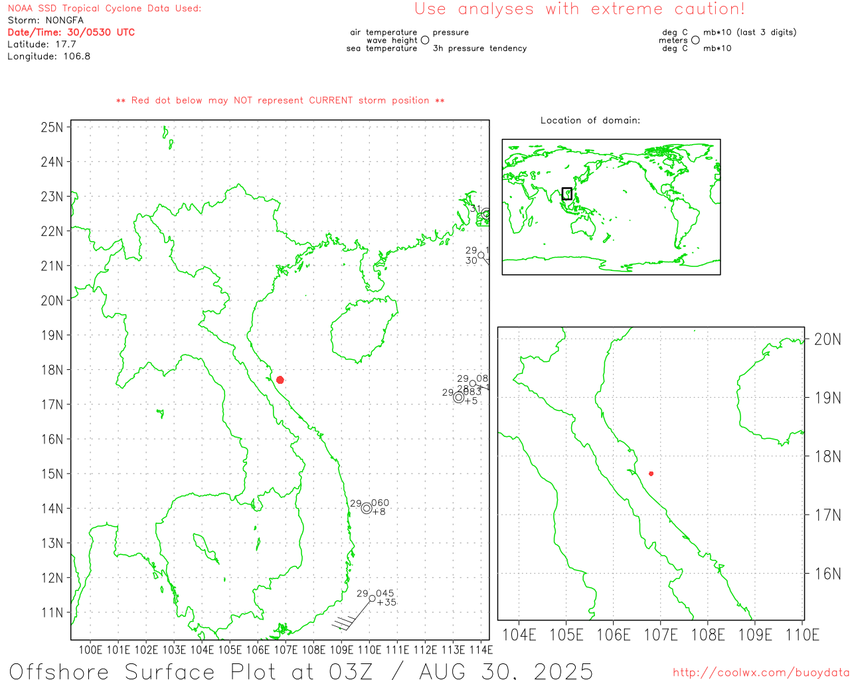Click the '18N' label on main map axis
This screenshot has height=680, width=850.
(52, 370)
